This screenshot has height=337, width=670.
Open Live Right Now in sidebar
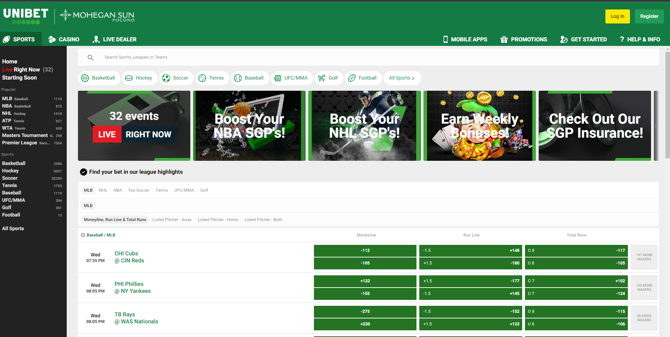tap(27, 70)
